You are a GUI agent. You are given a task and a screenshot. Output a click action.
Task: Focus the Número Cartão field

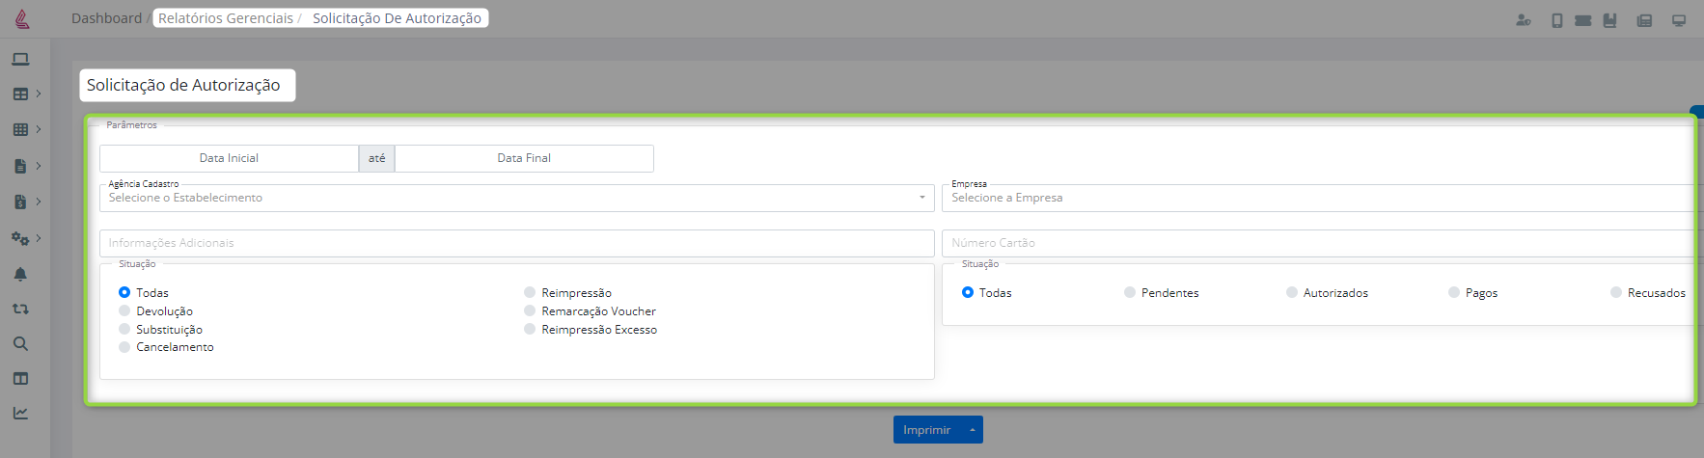(x=1322, y=243)
